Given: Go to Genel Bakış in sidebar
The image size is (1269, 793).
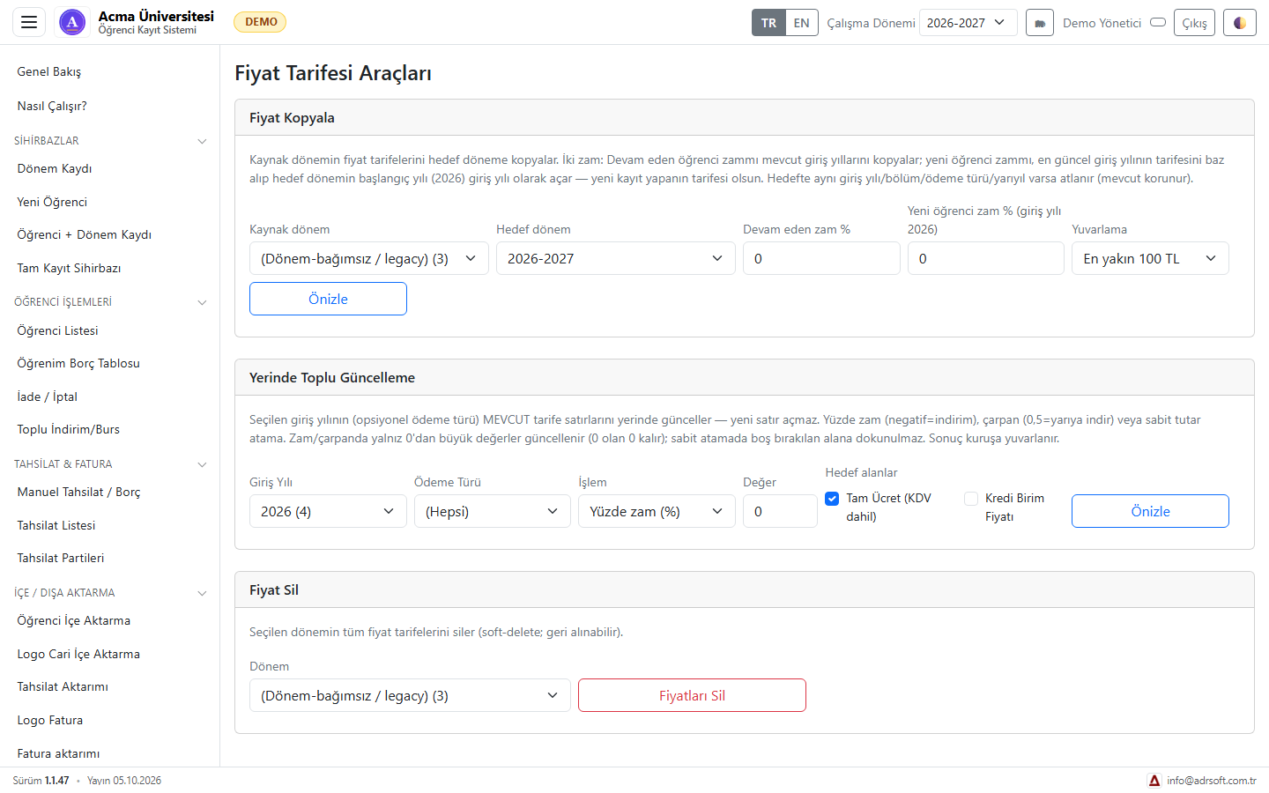Looking at the screenshot, I should click(x=49, y=72).
